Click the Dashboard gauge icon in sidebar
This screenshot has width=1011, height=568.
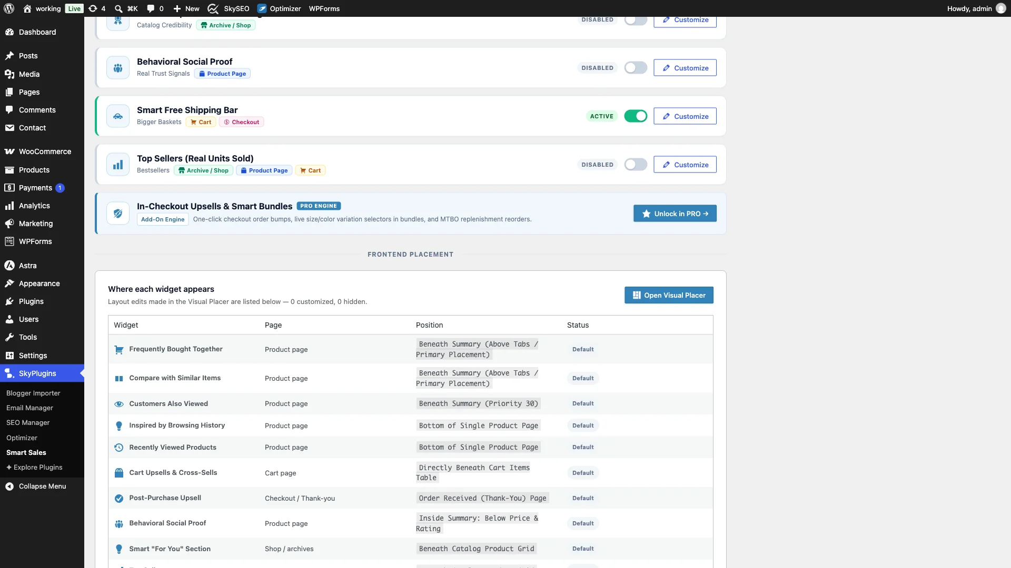[9, 32]
